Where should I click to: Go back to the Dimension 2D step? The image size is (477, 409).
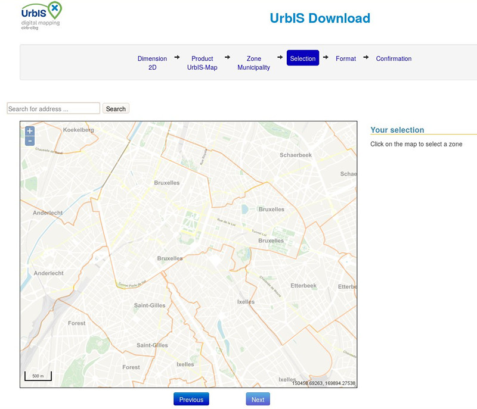152,63
